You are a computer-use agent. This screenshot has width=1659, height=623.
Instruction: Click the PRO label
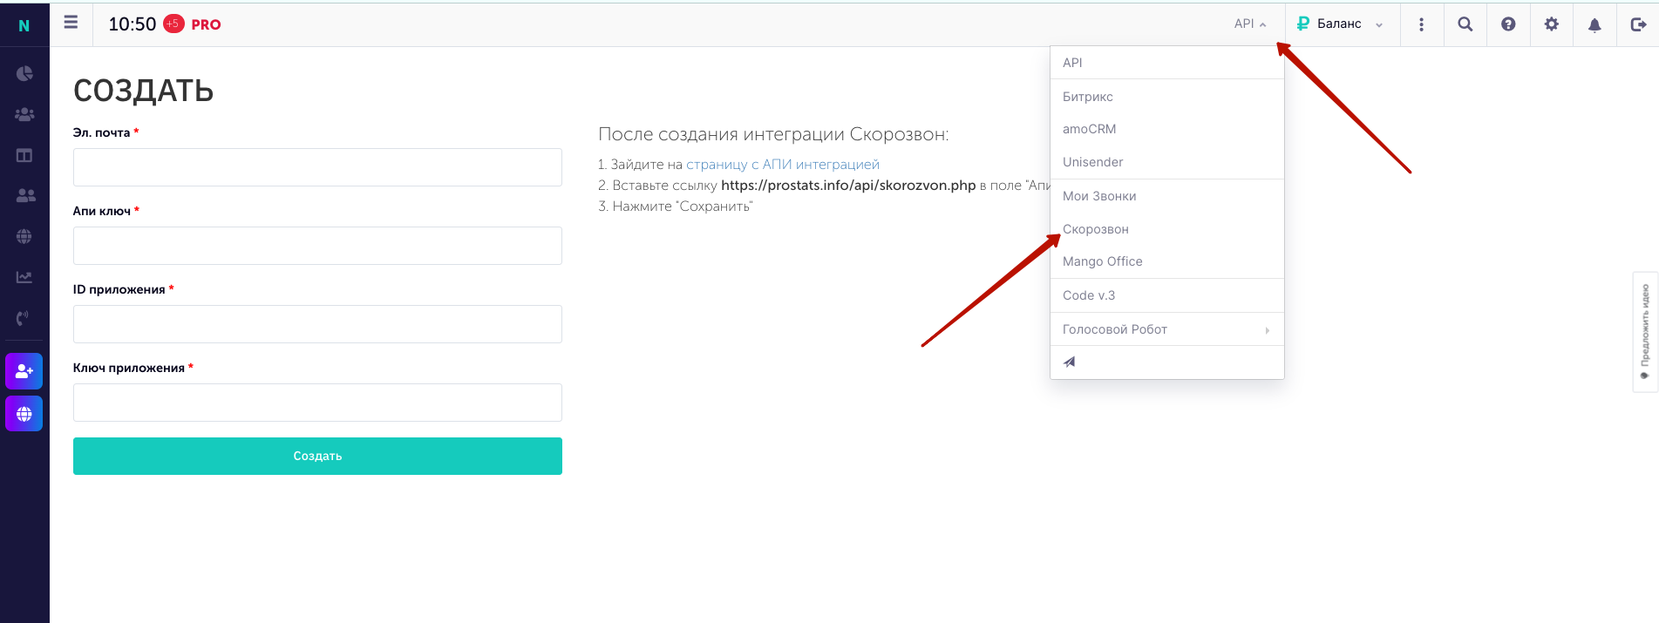(x=206, y=24)
